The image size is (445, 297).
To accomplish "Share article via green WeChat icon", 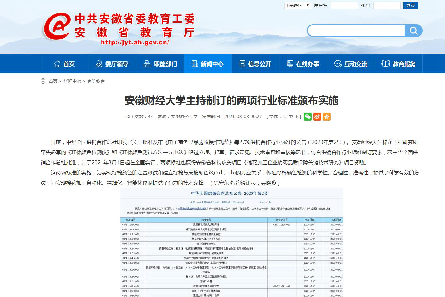I will click(307, 117).
